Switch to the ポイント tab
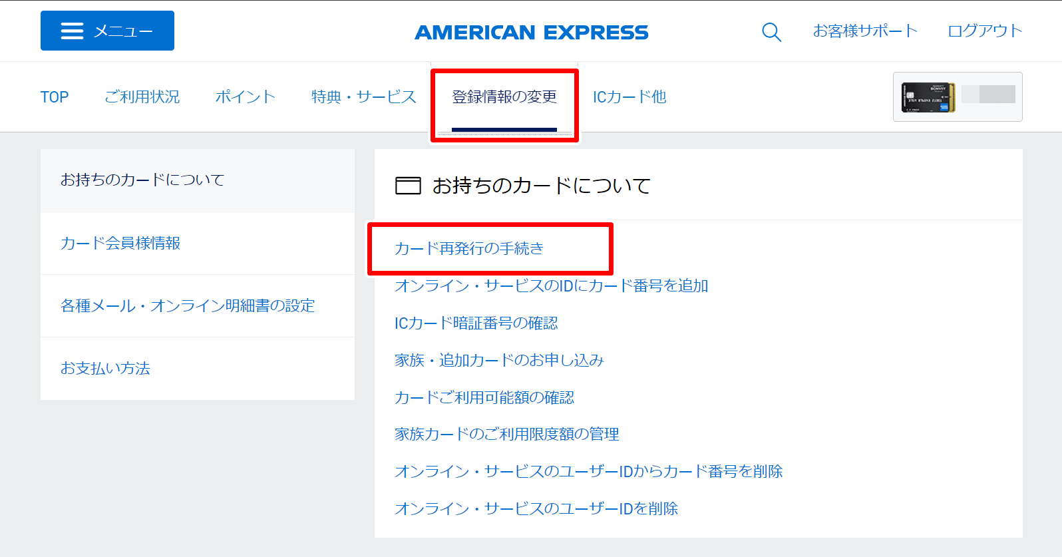This screenshot has height=557, width=1062. coord(245,97)
